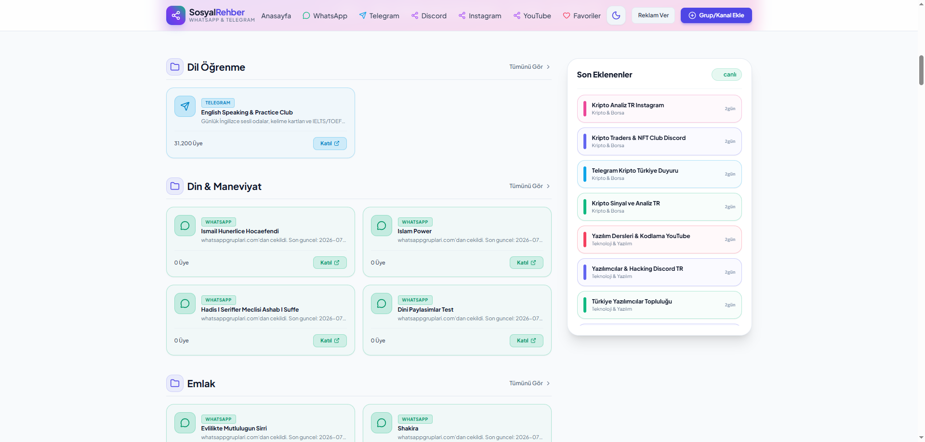Viewport: 925px width, 442px height.
Task: Open Evlilikte Mutlulugun Sirri group title
Action: tap(234, 429)
